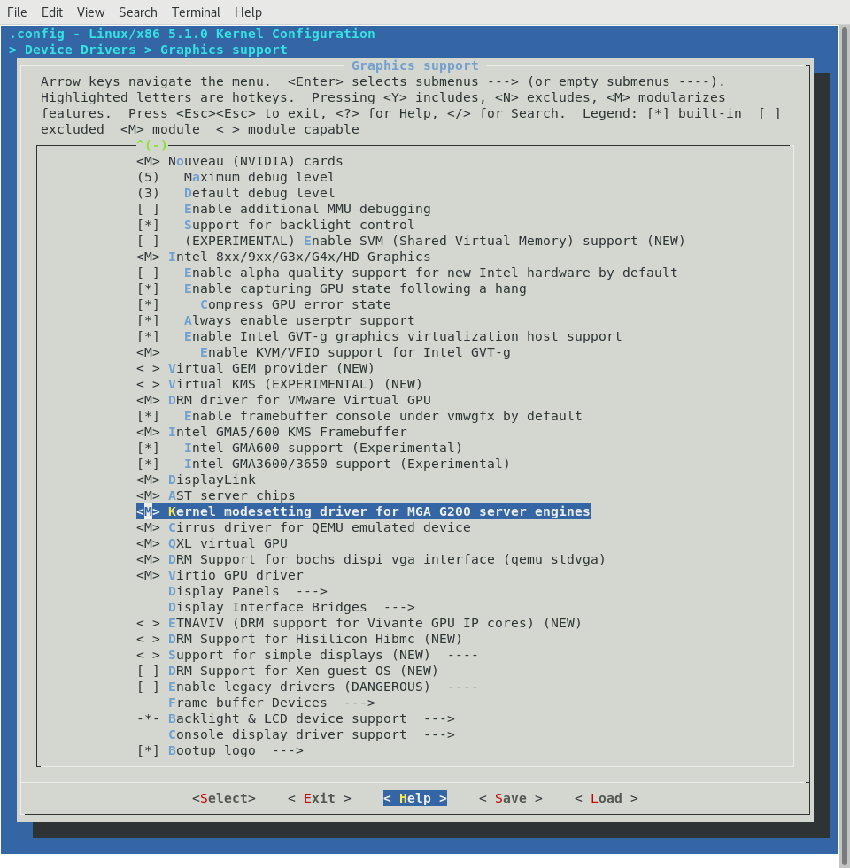Click the Load button
Screen dimensions: 850x868
tap(606, 798)
